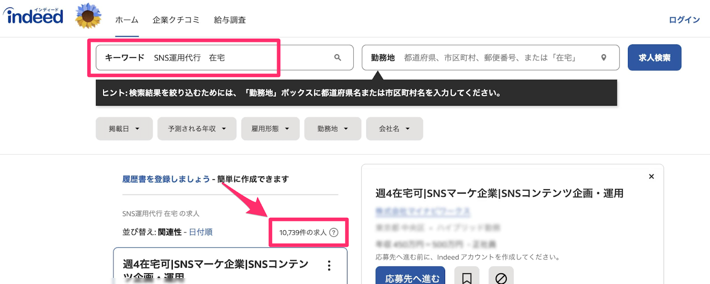Click the not-interested circle-slash icon
710x284 pixels.
tap(501, 278)
